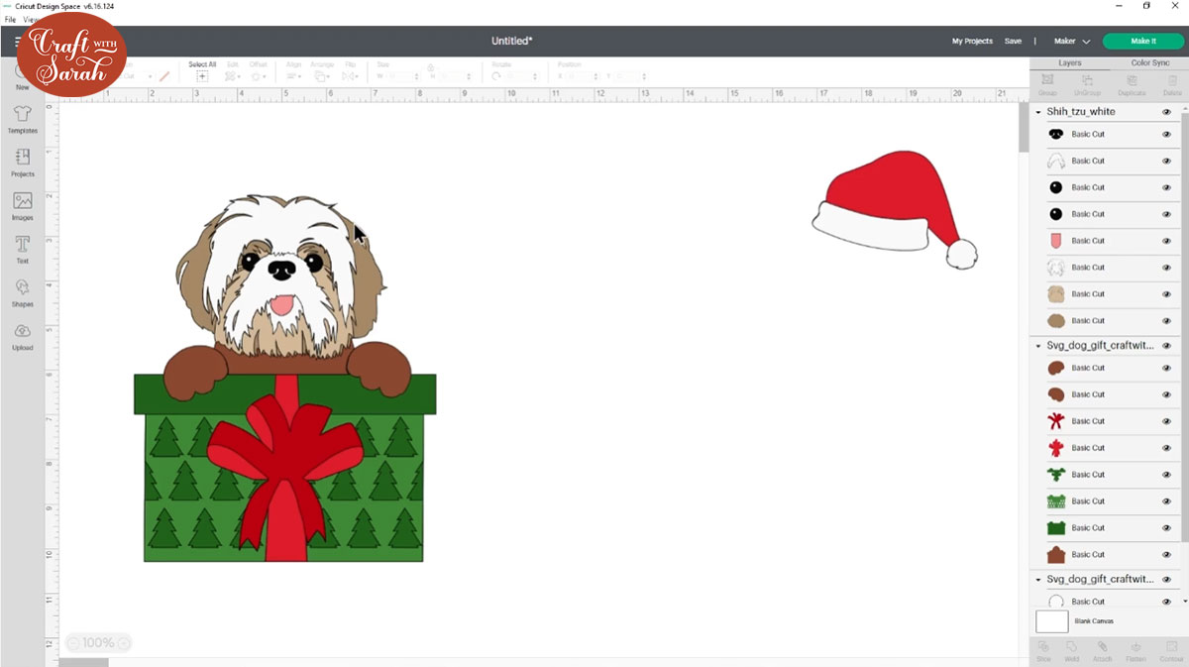The image size is (1189, 667).
Task: Click the UnGroup icon
Action: coord(1087,79)
